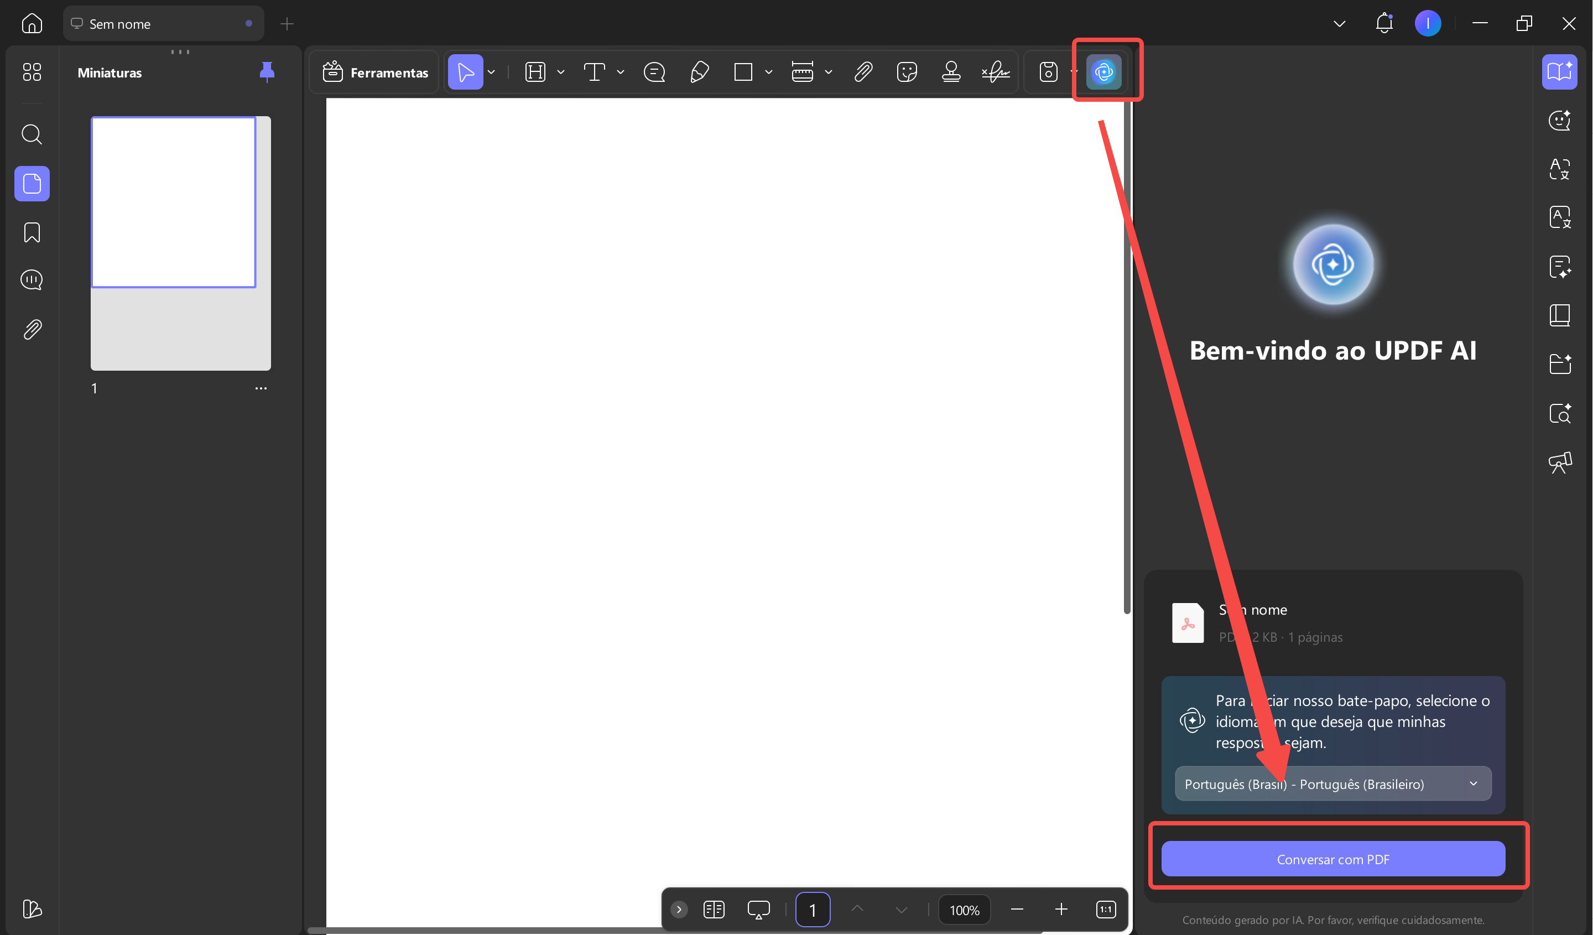This screenshot has height=935, width=1593.
Task: Select the stamp tool
Action: 951,71
